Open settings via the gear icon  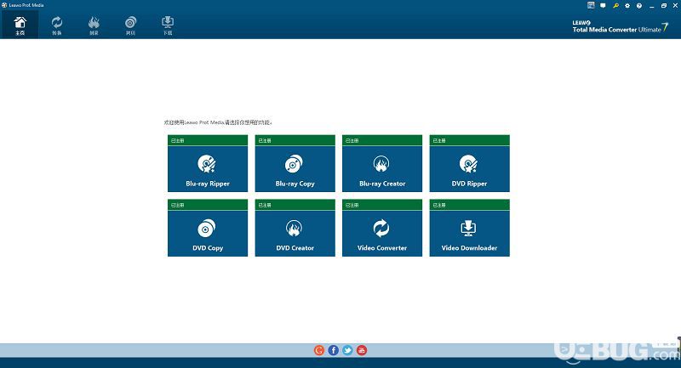pos(627,6)
